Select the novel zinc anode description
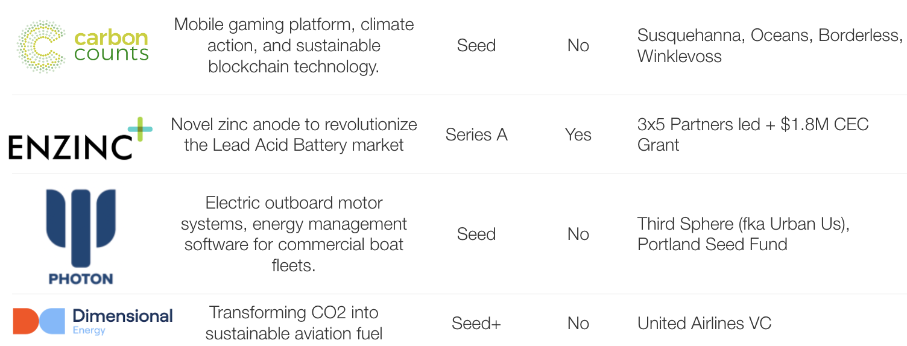This screenshot has height=346, width=907. coord(294,134)
